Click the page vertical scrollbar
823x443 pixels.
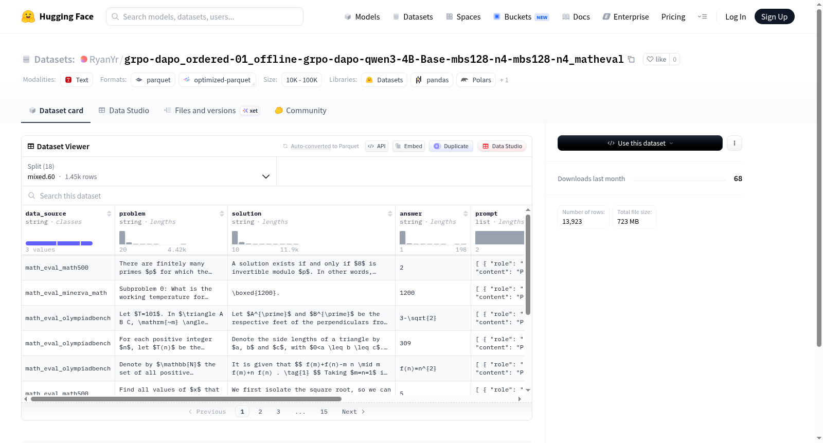point(819,178)
